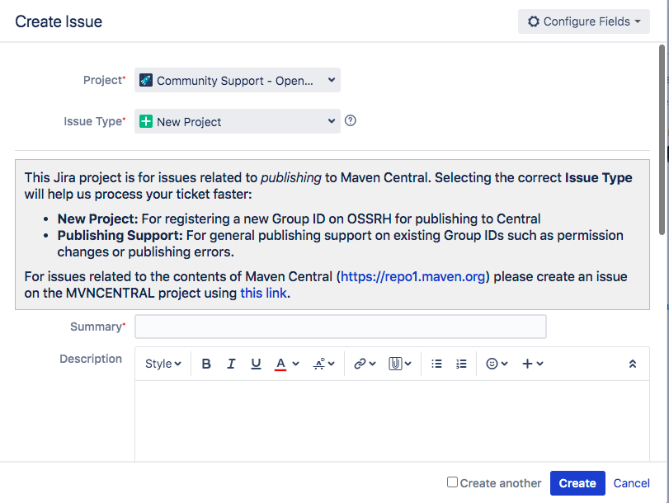Image resolution: width=669 pixels, height=503 pixels.
Task: Open the Style text format dropdown
Action: (163, 364)
